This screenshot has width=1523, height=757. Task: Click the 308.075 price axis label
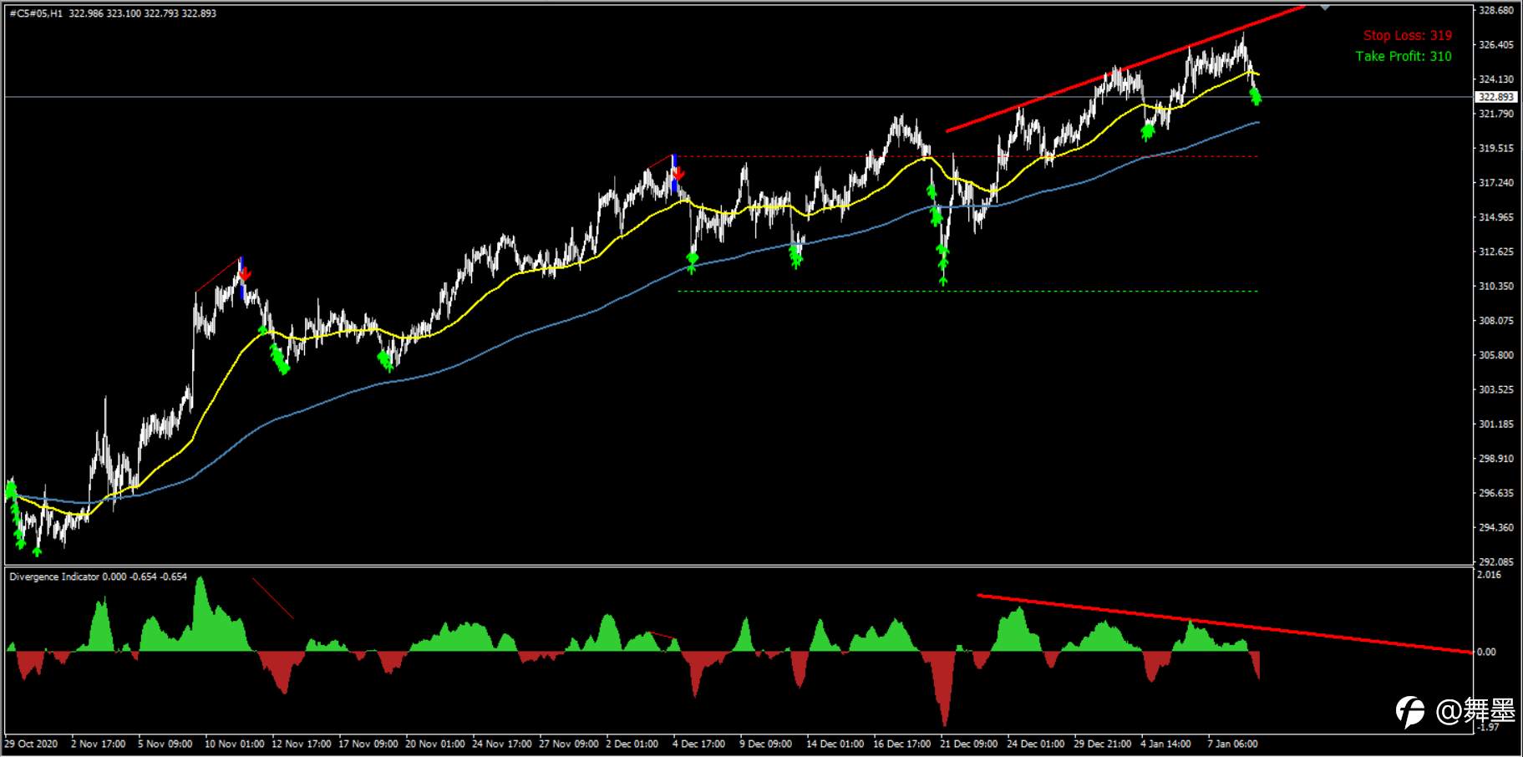click(1496, 320)
